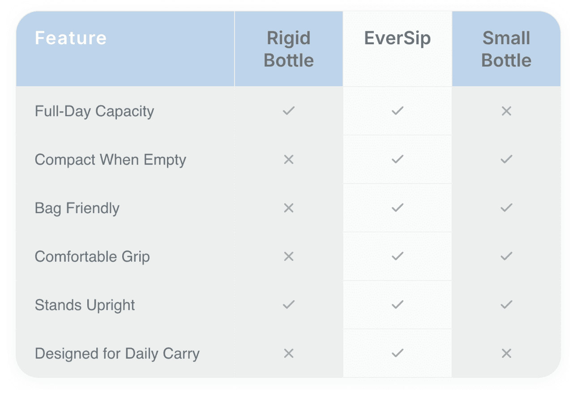Select the Rigid Bottle column header
Screen dimensions: 581x394
(289, 49)
